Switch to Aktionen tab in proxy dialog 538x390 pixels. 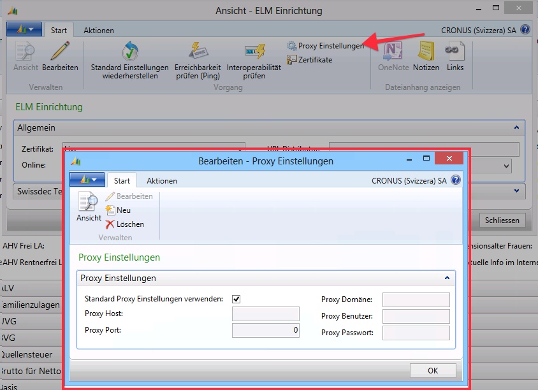tap(162, 181)
